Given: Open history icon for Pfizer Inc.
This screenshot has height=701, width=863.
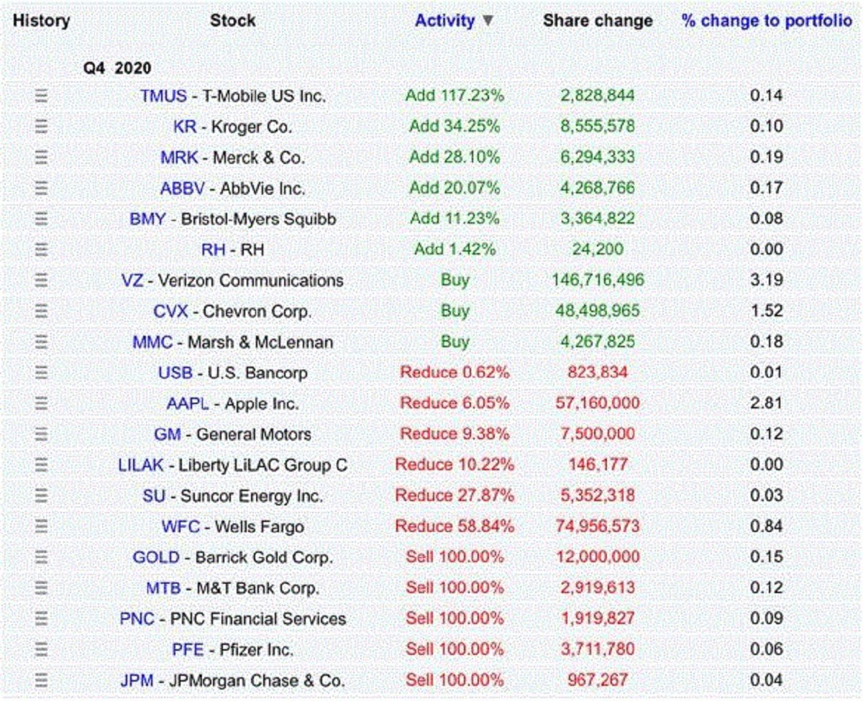Looking at the screenshot, I should [42, 649].
